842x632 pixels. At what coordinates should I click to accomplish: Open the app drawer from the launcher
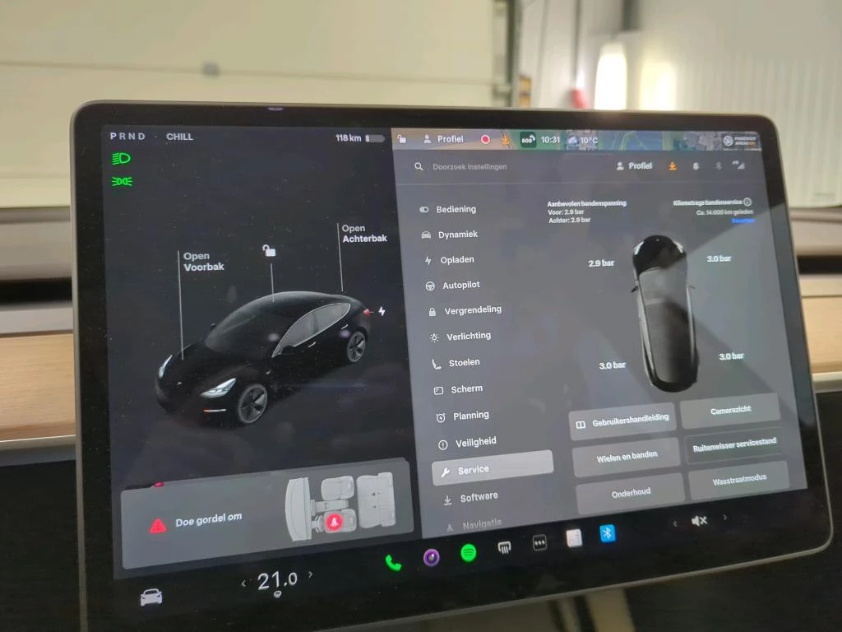coord(539,541)
